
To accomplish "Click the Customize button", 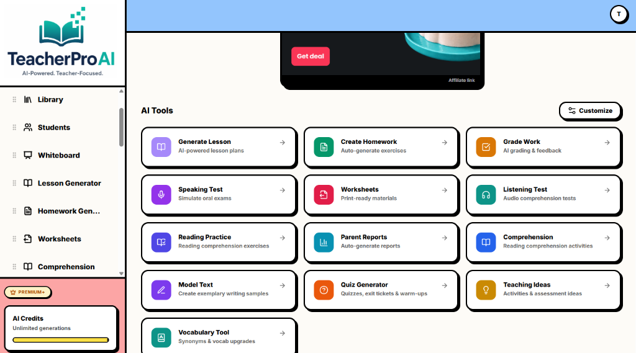I will tap(590, 110).
